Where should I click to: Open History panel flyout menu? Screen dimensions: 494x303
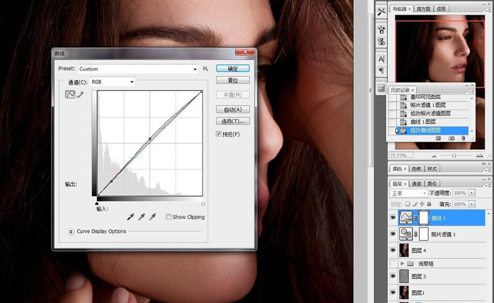pyautogui.click(x=471, y=91)
